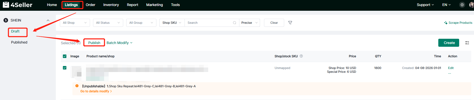This screenshot has width=474, height=100.
Task: Click the search magnifier icon
Action: [234, 23]
